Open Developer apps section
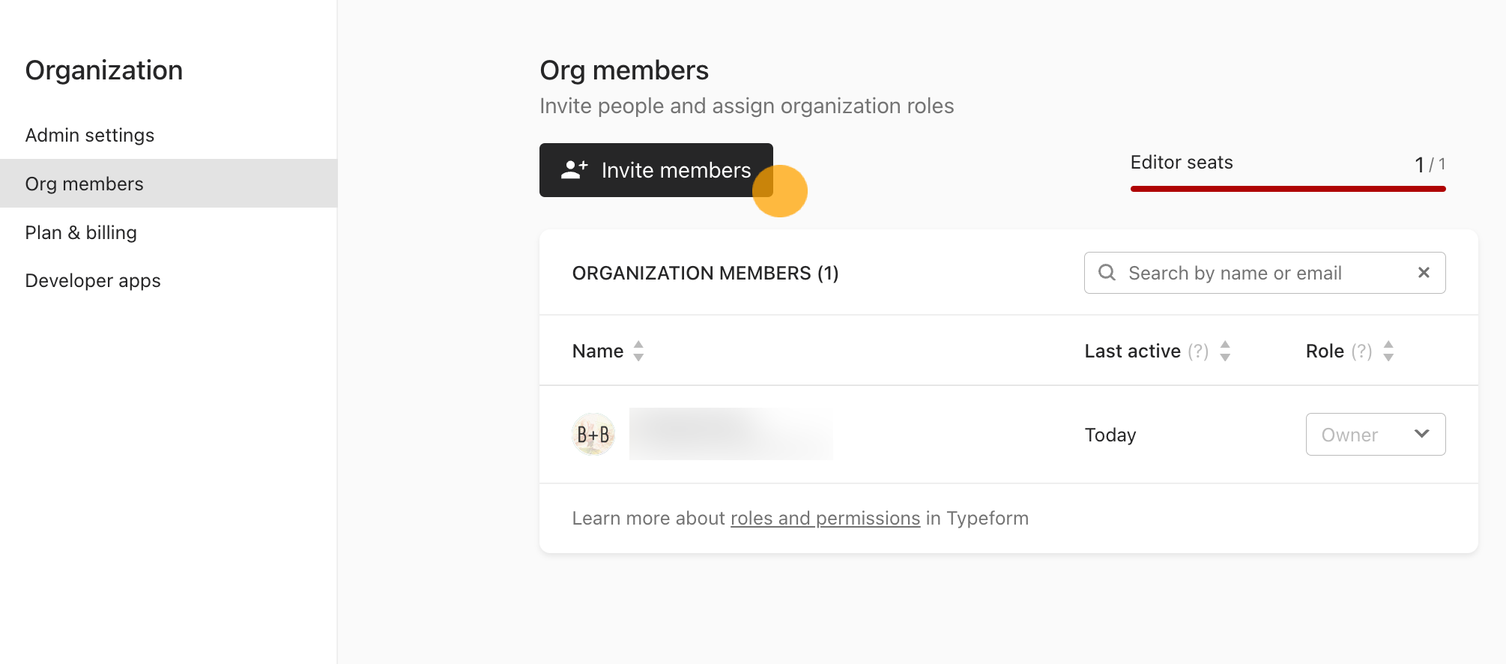 93,280
